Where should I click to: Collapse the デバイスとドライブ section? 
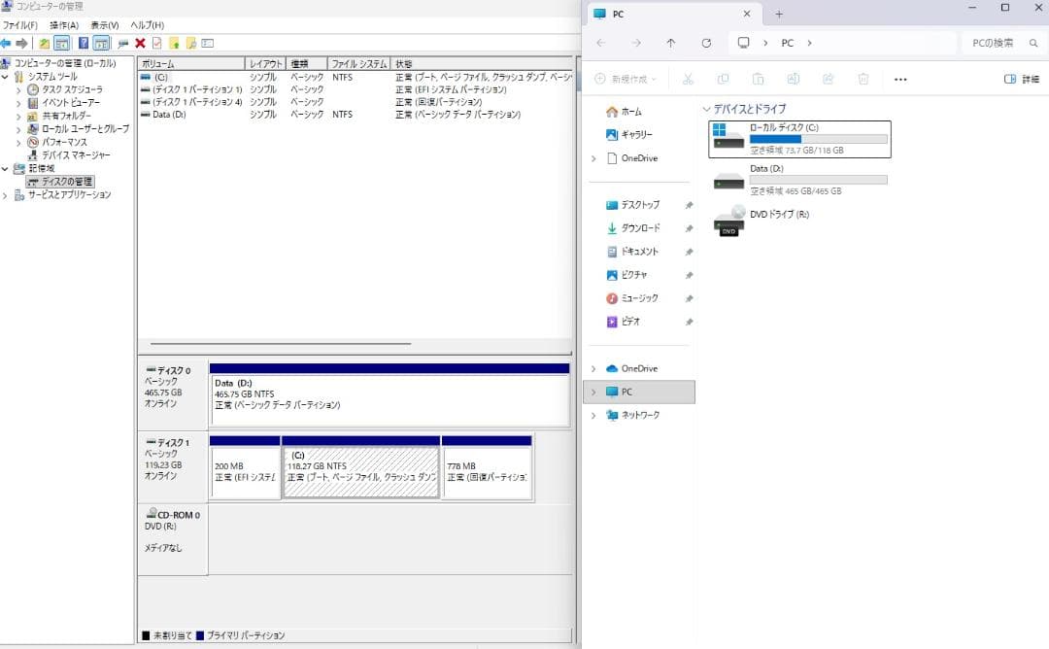707,110
